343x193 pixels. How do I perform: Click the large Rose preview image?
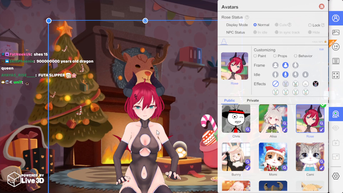pyautogui.click(x=235, y=66)
